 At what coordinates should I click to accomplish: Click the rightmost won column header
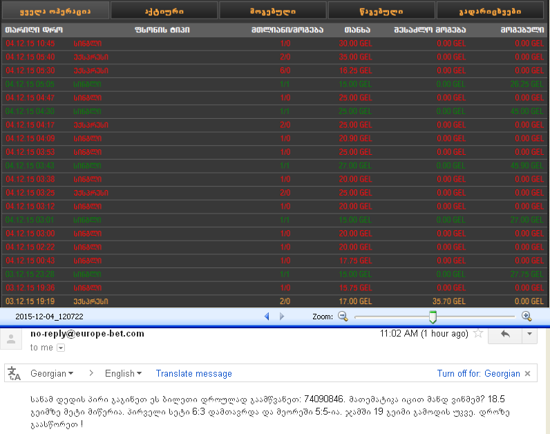[x=522, y=30]
